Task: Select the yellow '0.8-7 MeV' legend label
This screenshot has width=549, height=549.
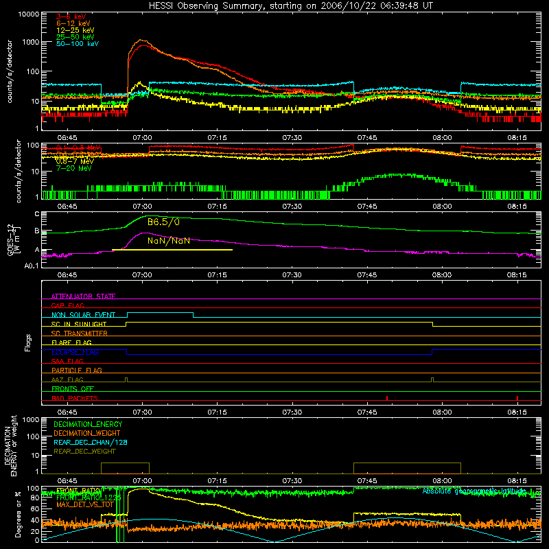Action: [75, 161]
